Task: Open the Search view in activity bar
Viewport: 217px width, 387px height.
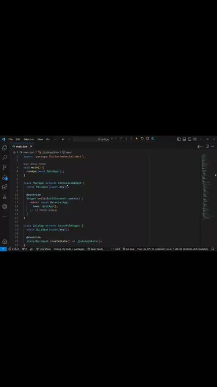Action: (4, 157)
